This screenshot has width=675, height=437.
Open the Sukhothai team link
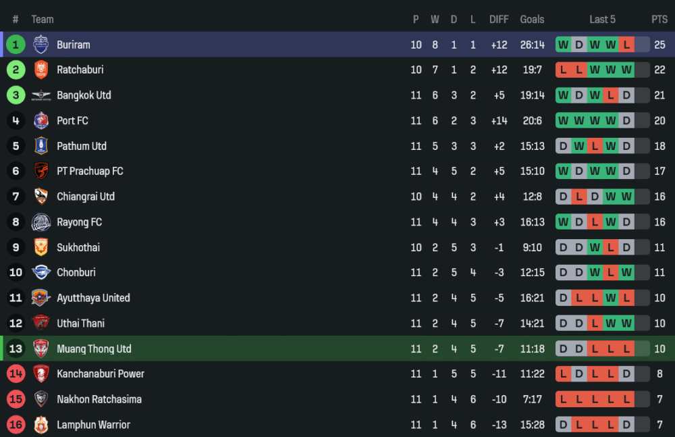78,247
